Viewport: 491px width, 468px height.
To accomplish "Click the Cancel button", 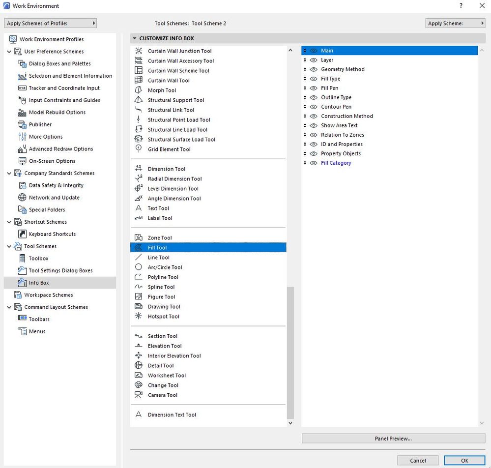I will [x=418, y=461].
